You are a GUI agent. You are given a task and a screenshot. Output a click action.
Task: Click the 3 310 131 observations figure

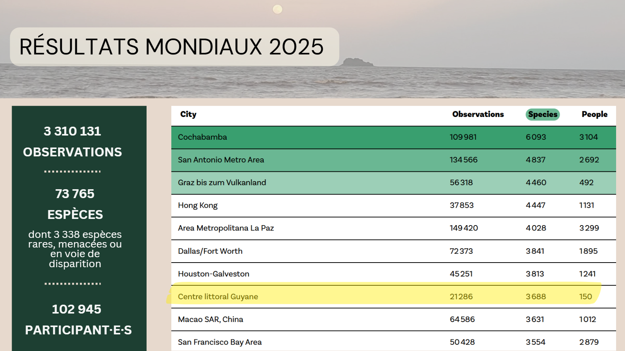(72, 131)
